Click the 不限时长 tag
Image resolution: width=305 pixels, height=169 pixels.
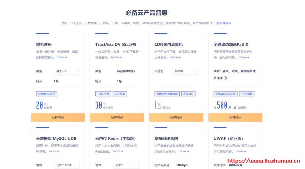(x=188, y=94)
